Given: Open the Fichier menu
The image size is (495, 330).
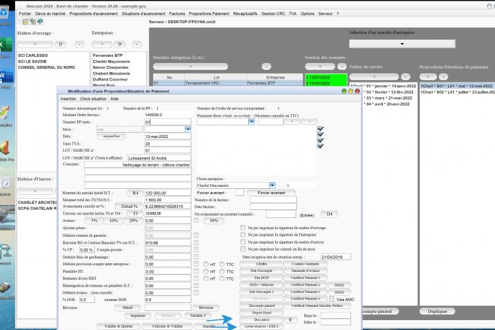Looking at the screenshot, I should click(25, 14).
